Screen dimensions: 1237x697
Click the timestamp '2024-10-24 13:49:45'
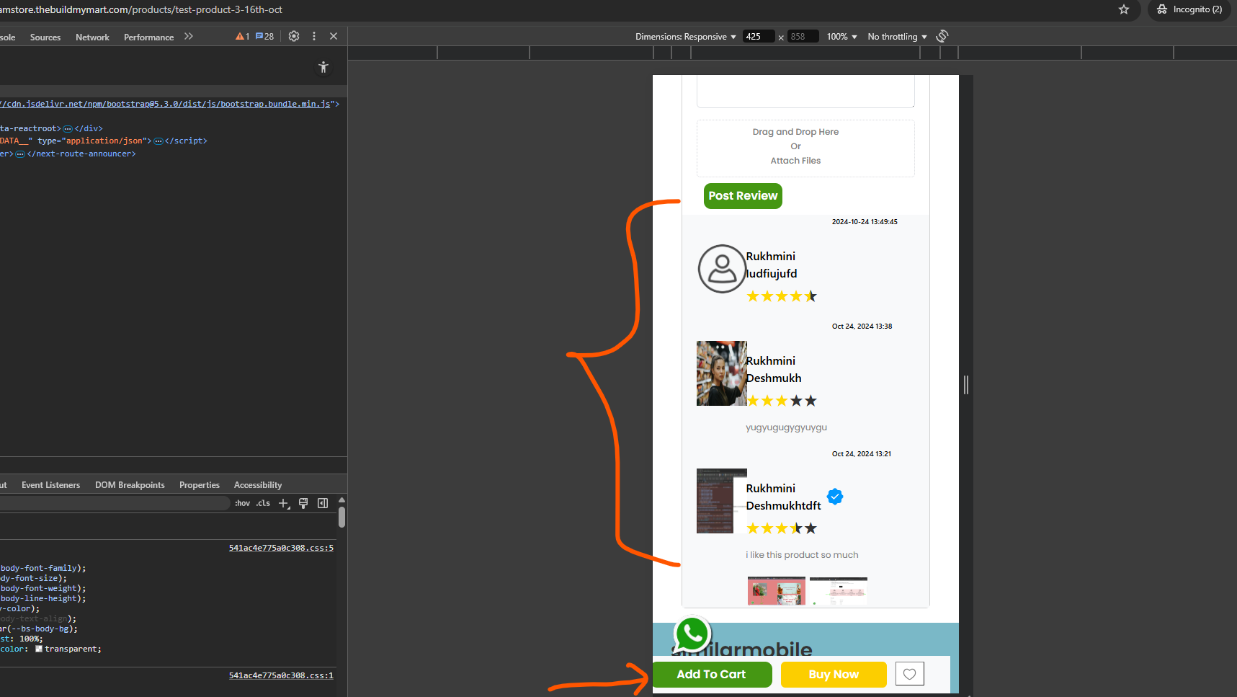[865, 222]
